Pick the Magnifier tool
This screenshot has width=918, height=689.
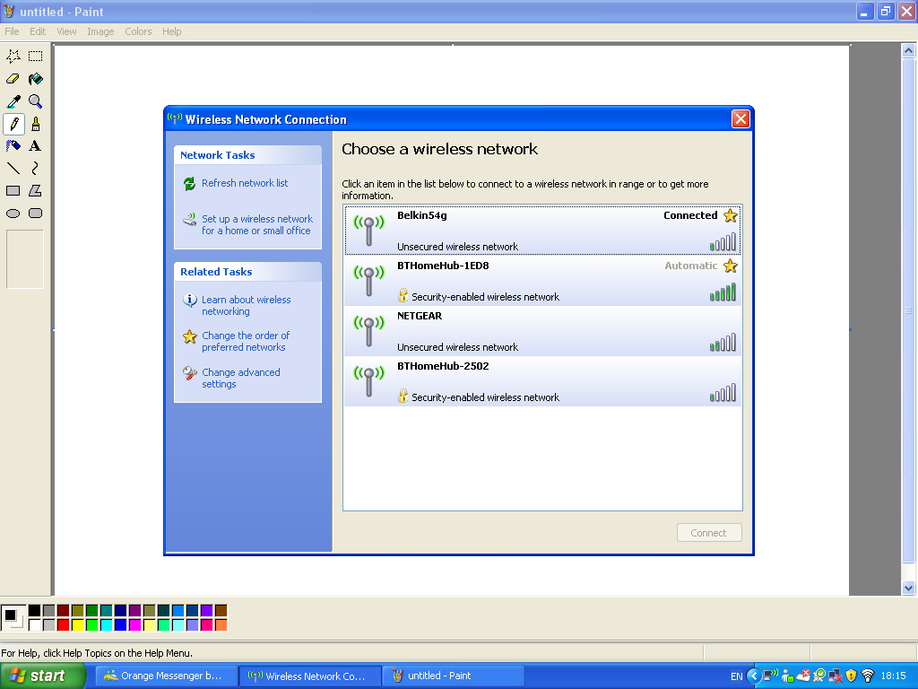coord(36,101)
